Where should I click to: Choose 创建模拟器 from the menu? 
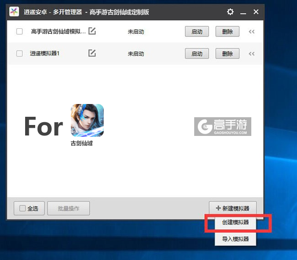[x=235, y=222]
